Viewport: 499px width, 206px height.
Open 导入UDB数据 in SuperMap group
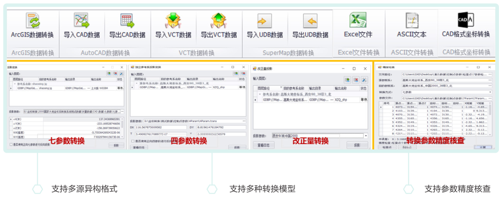265,26
